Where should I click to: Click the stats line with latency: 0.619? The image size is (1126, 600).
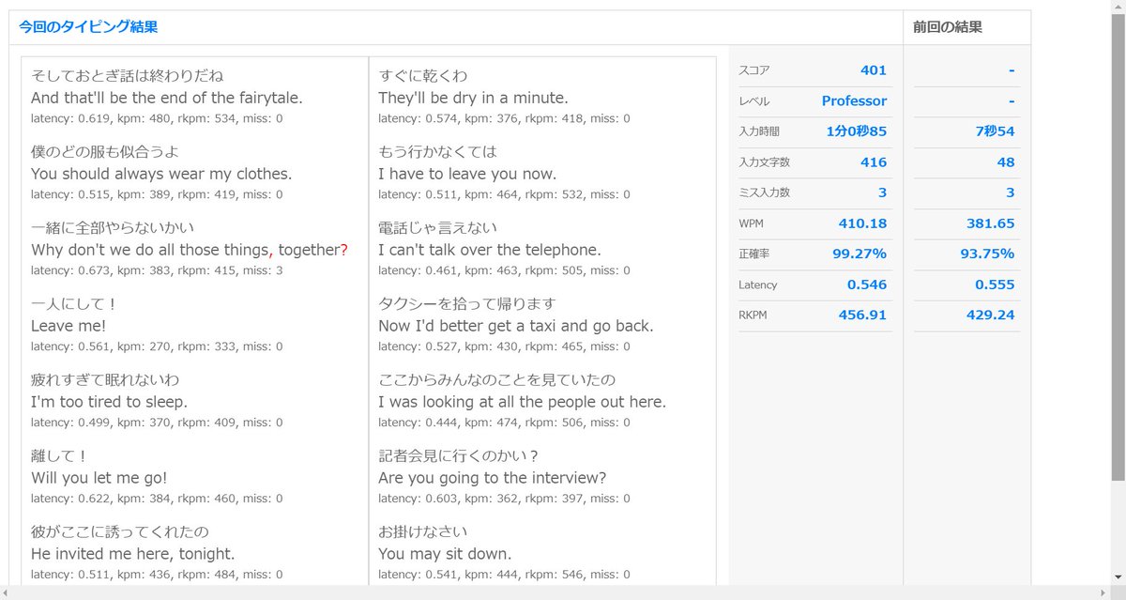[x=157, y=118]
